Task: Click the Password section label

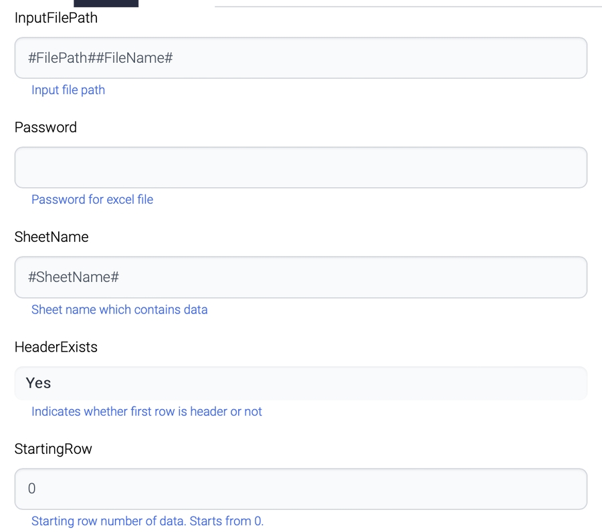Action: 45,127
